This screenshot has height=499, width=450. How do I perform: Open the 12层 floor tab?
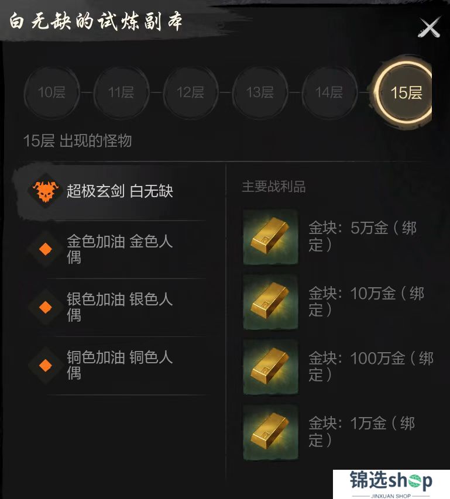tap(190, 92)
